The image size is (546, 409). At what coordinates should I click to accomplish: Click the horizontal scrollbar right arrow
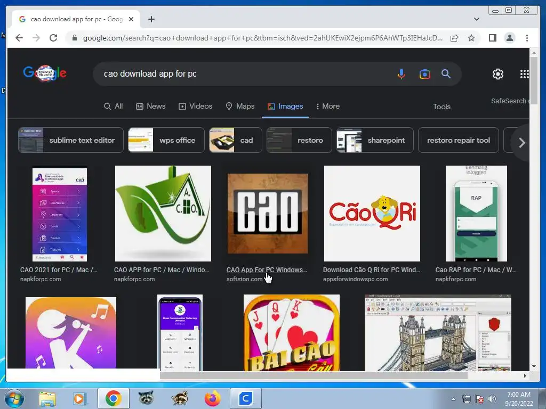click(x=525, y=375)
